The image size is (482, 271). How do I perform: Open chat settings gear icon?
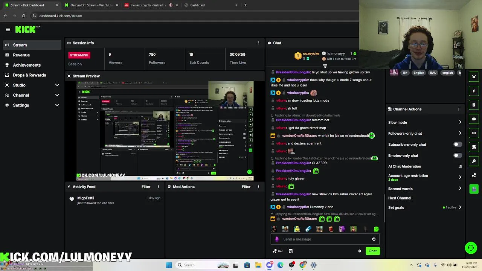click(x=360, y=251)
